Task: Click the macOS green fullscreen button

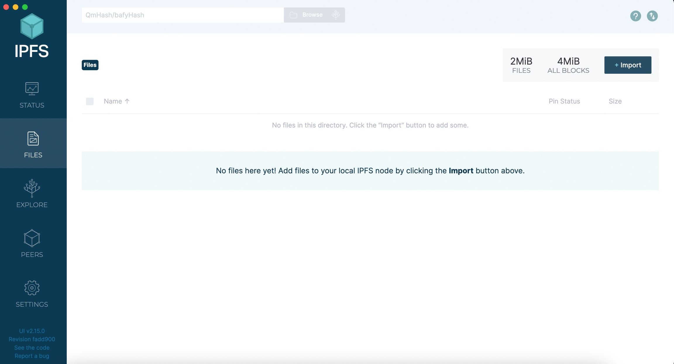Action: click(25, 7)
